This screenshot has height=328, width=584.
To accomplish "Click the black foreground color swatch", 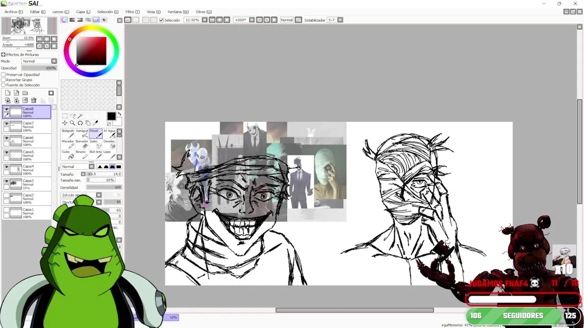I will [111, 116].
